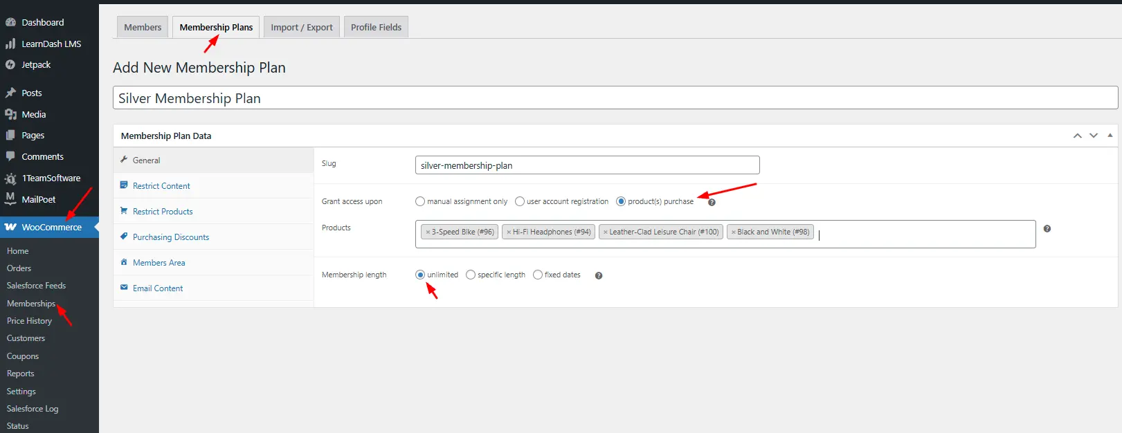Click help icon beside the Products field
Image resolution: width=1122 pixels, height=433 pixels.
1047,228
